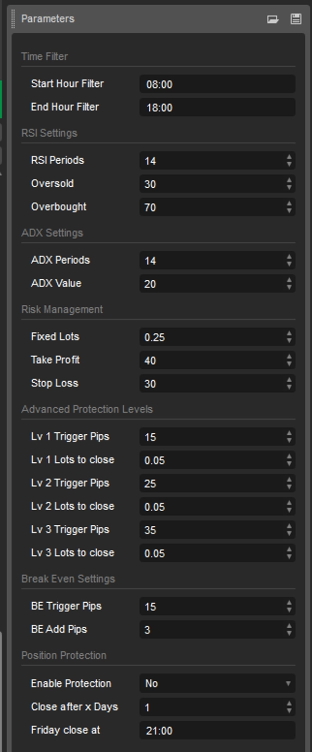Decrease the Take Profit value
312x752 pixels.
pos(290,362)
